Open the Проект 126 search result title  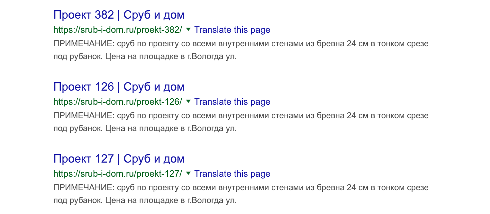pyautogui.click(x=119, y=87)
